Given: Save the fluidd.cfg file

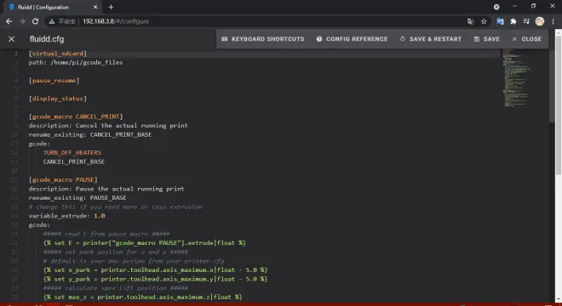Looking at the screenshot, I should pyautogui.click(x=486, y=39).
